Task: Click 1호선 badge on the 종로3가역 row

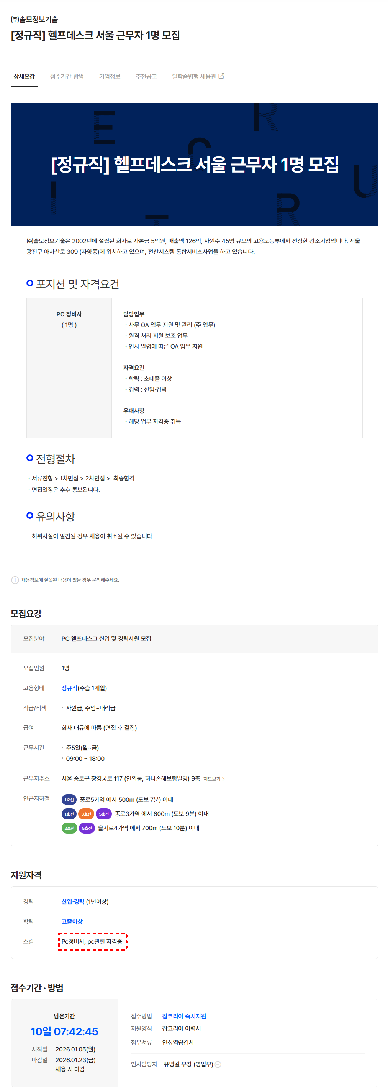Action: [69, 814]
